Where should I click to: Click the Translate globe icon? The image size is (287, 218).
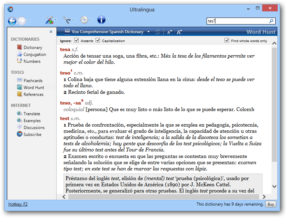(x=19, y=113)
